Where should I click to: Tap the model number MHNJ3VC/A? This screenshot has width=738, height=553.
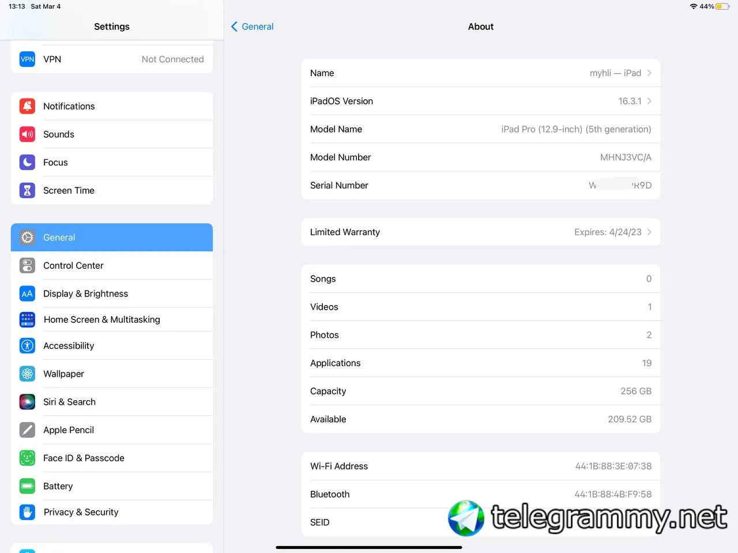(x=626, y=157)
